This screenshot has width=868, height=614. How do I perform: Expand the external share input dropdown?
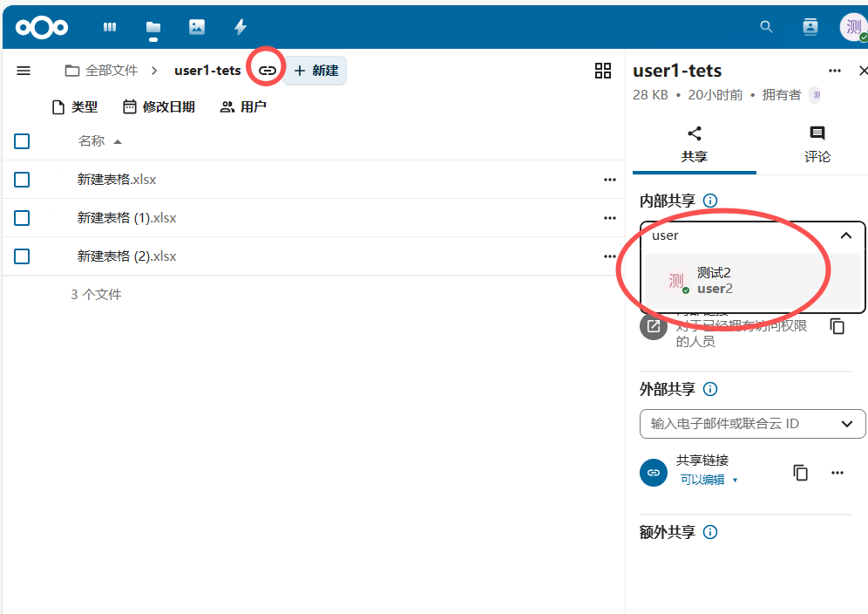[846, 424]
